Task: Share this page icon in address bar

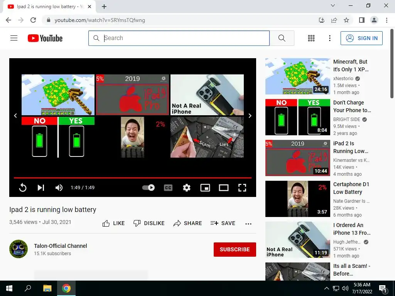Action: click(x=334, y=20)
